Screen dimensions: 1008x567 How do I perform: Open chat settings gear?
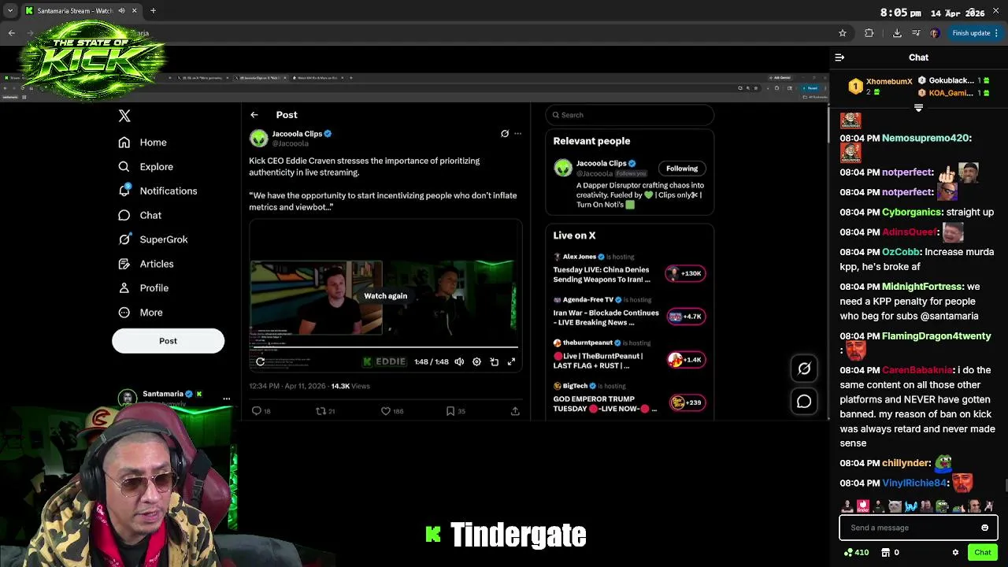[x=955, y=553]
